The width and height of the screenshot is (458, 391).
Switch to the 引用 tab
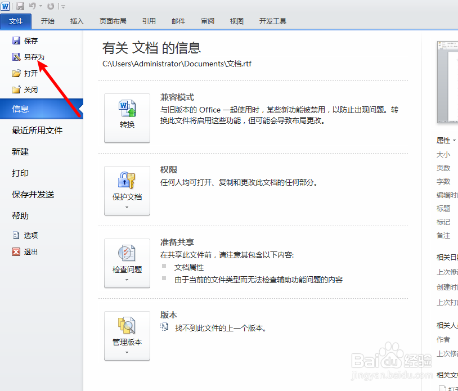click(x=149, y=21)
